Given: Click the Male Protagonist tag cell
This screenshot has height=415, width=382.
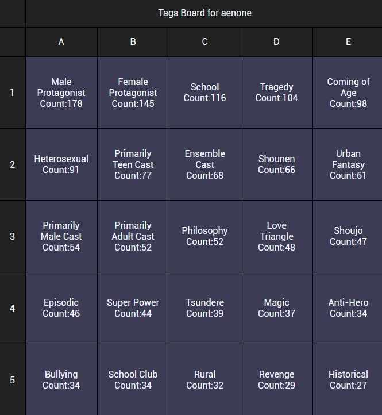Looking at the screenshot, I should tap(61, 93).
